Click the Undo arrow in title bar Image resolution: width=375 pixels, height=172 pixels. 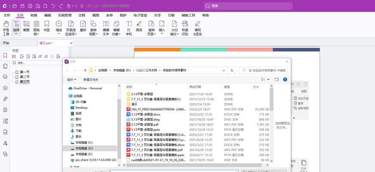click(x=53, y=6)
